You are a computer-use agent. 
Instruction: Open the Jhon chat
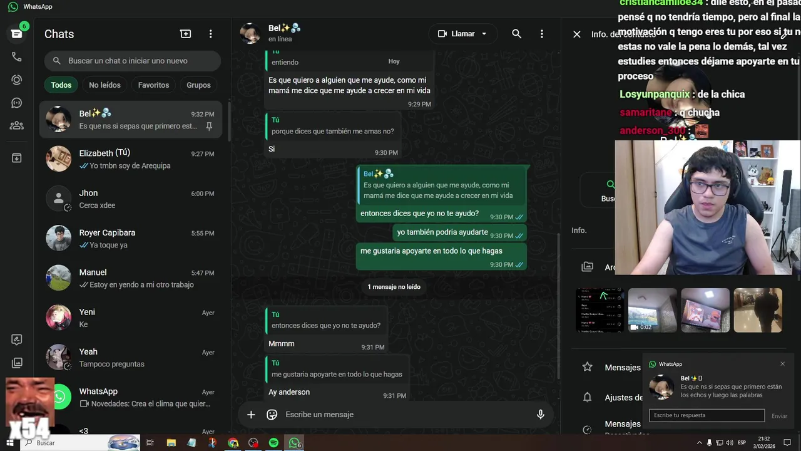(131, 199)
